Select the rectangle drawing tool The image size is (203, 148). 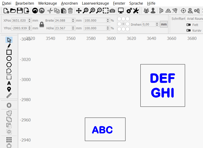pyautogui.click(x=9, y=52)
